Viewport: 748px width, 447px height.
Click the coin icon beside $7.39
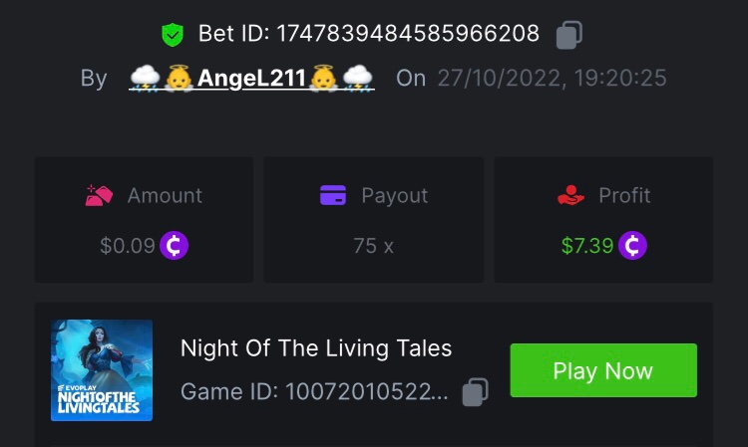632,245
